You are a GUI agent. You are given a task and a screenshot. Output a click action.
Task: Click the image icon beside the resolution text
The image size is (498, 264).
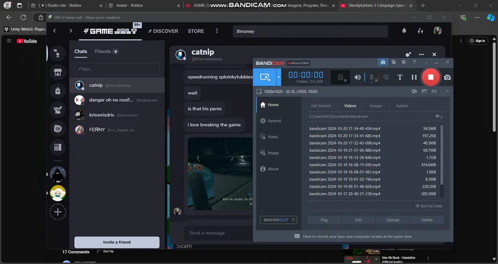tap(424, 91)
